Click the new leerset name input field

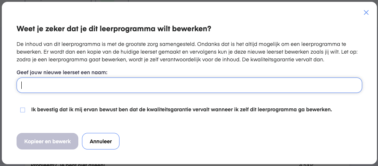pyautogui.click(x=189, y=85)
